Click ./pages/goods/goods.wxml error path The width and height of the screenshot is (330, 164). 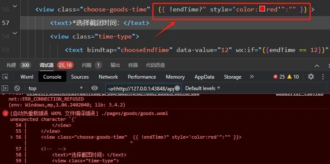pyautogui.click(x=135, y=114)
